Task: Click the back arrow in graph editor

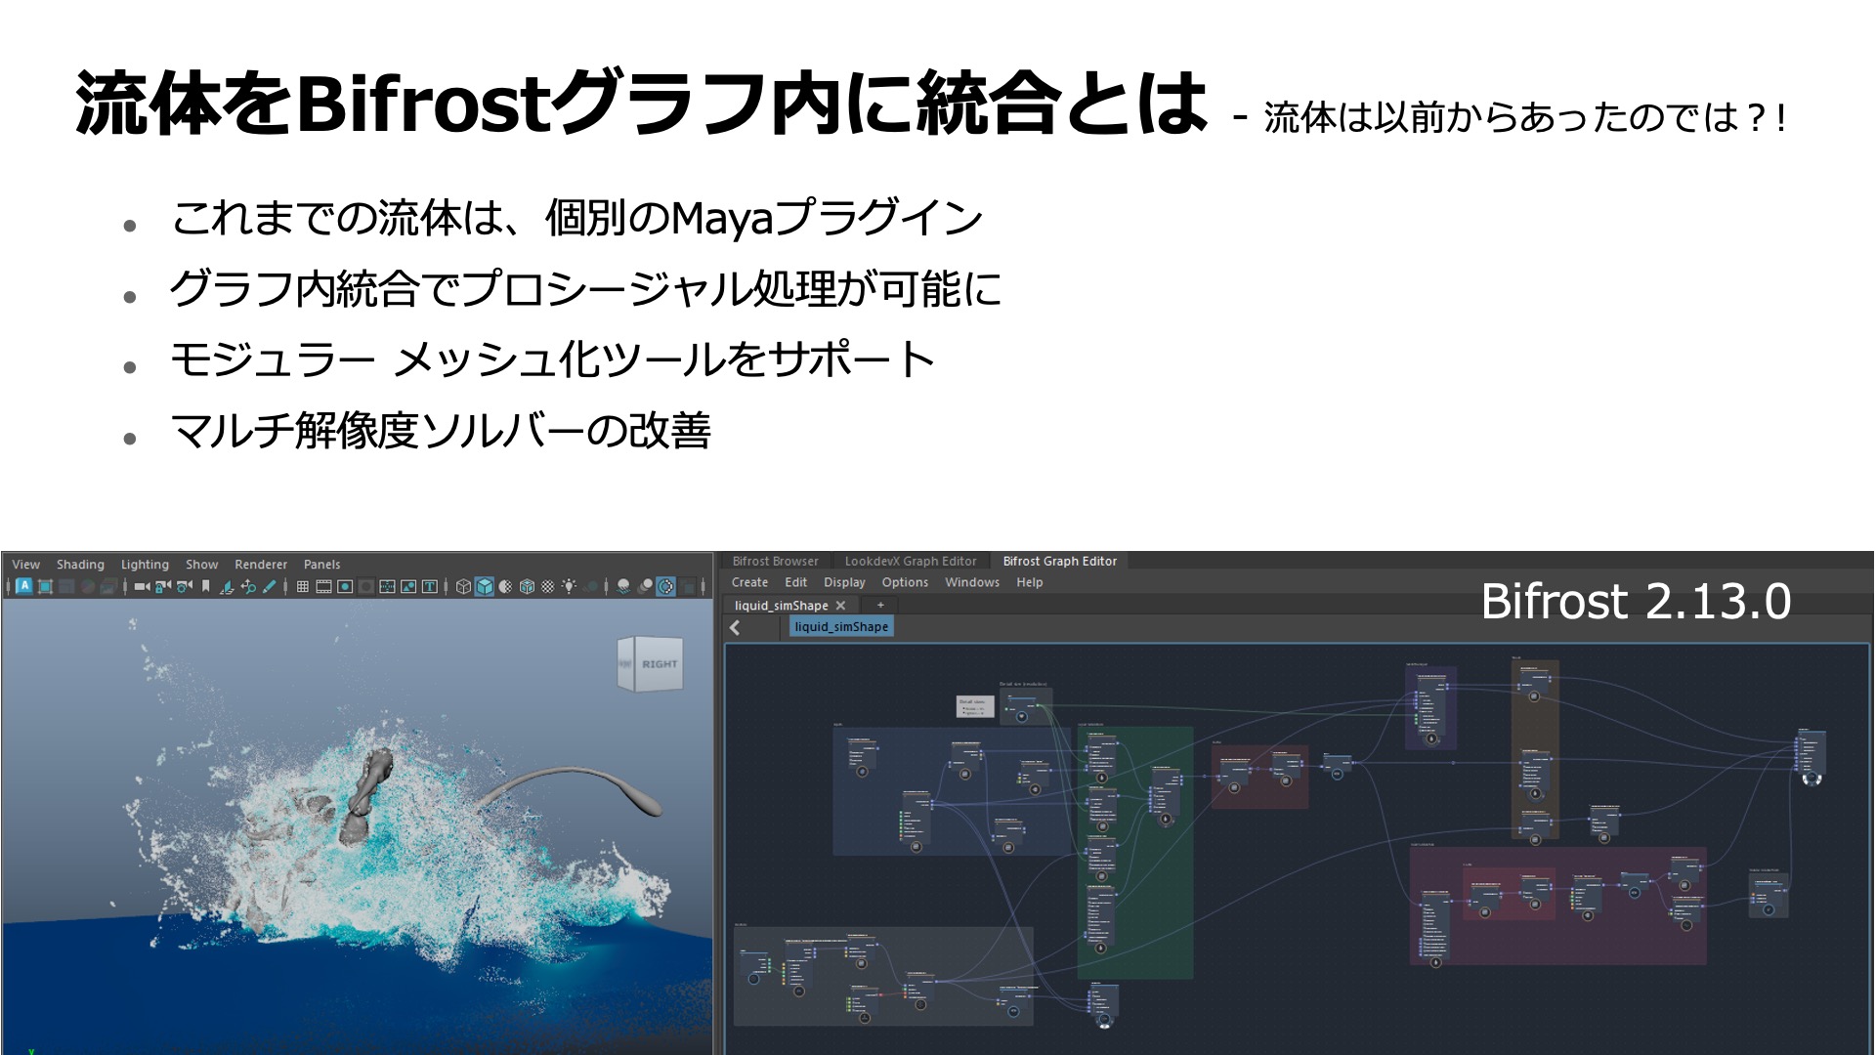Action: (736, 628)
